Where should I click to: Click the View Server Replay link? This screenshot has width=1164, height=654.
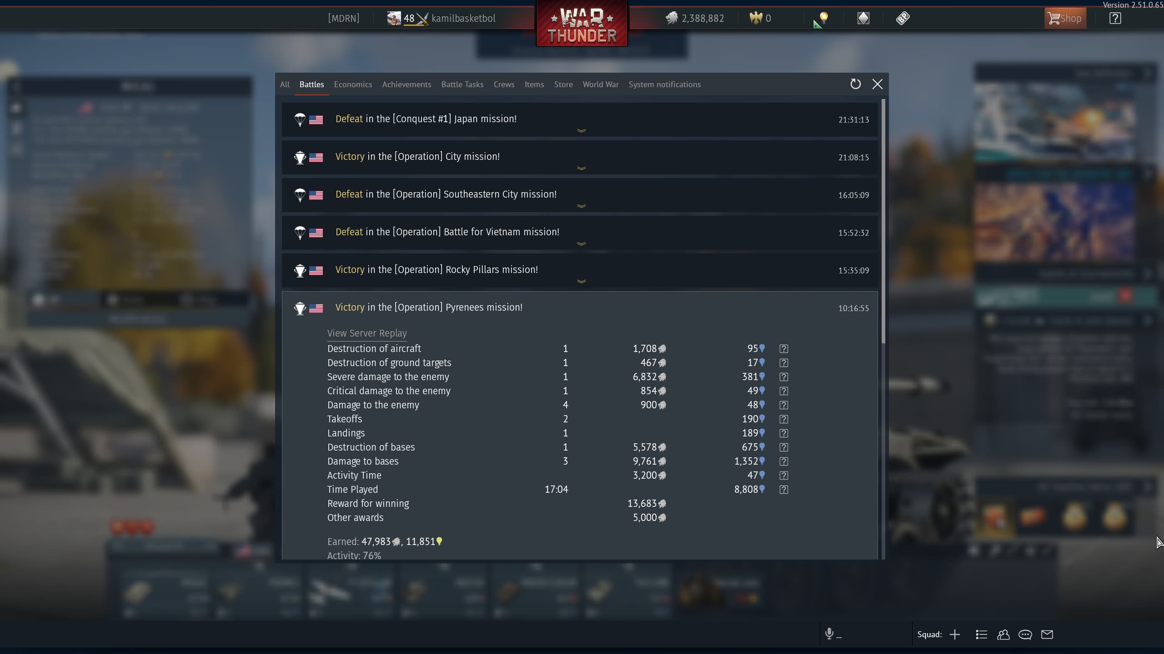click(x=367, y=333)
